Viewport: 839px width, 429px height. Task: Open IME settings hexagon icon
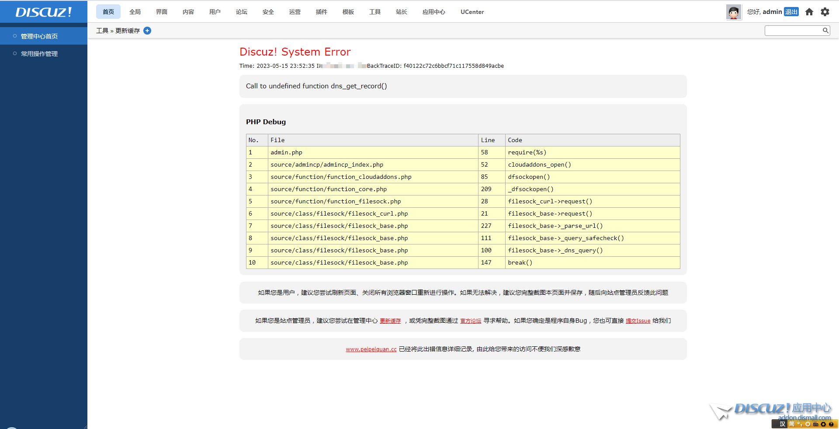823,424
